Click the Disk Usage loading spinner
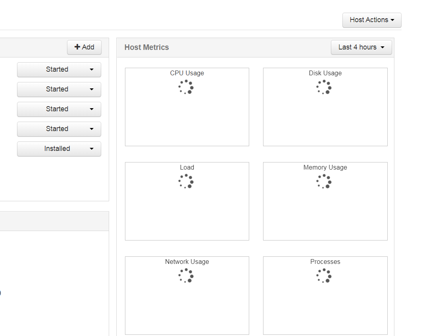 (x=325, y=87)
